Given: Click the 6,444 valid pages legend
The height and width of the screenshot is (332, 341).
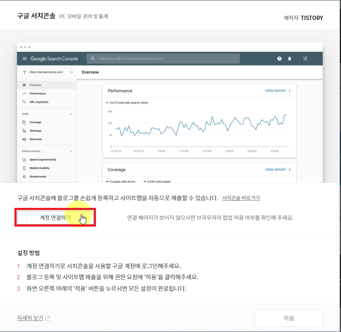Looking at the screenshot, I should pos(157,182).
